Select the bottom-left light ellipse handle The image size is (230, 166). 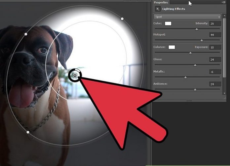(x=28, y=132)
